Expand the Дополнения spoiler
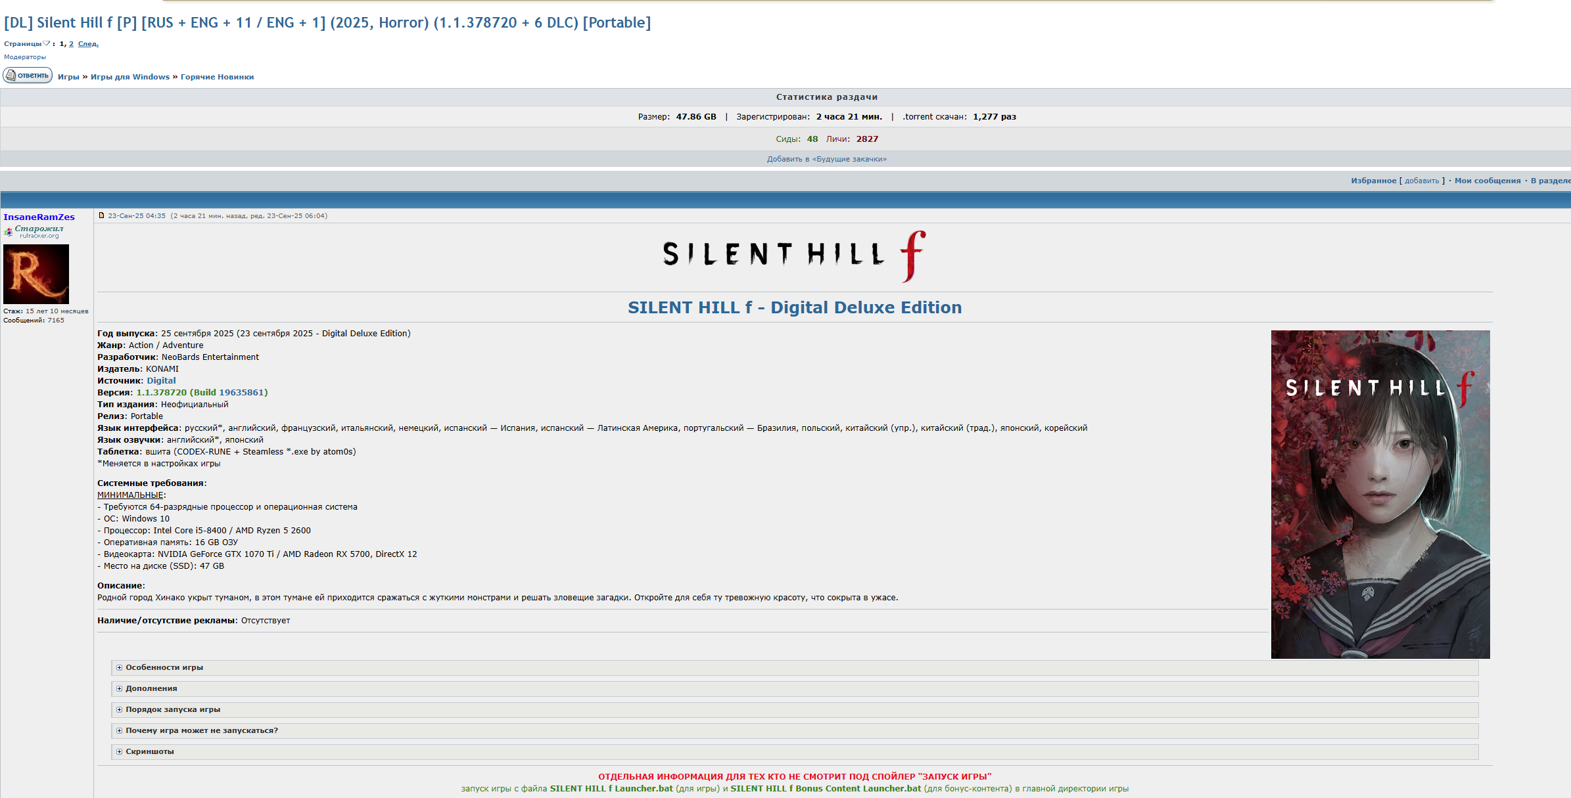 (x=151, y=688)
